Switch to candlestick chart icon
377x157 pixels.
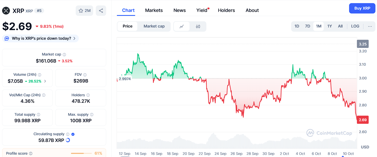coord(198,26)
